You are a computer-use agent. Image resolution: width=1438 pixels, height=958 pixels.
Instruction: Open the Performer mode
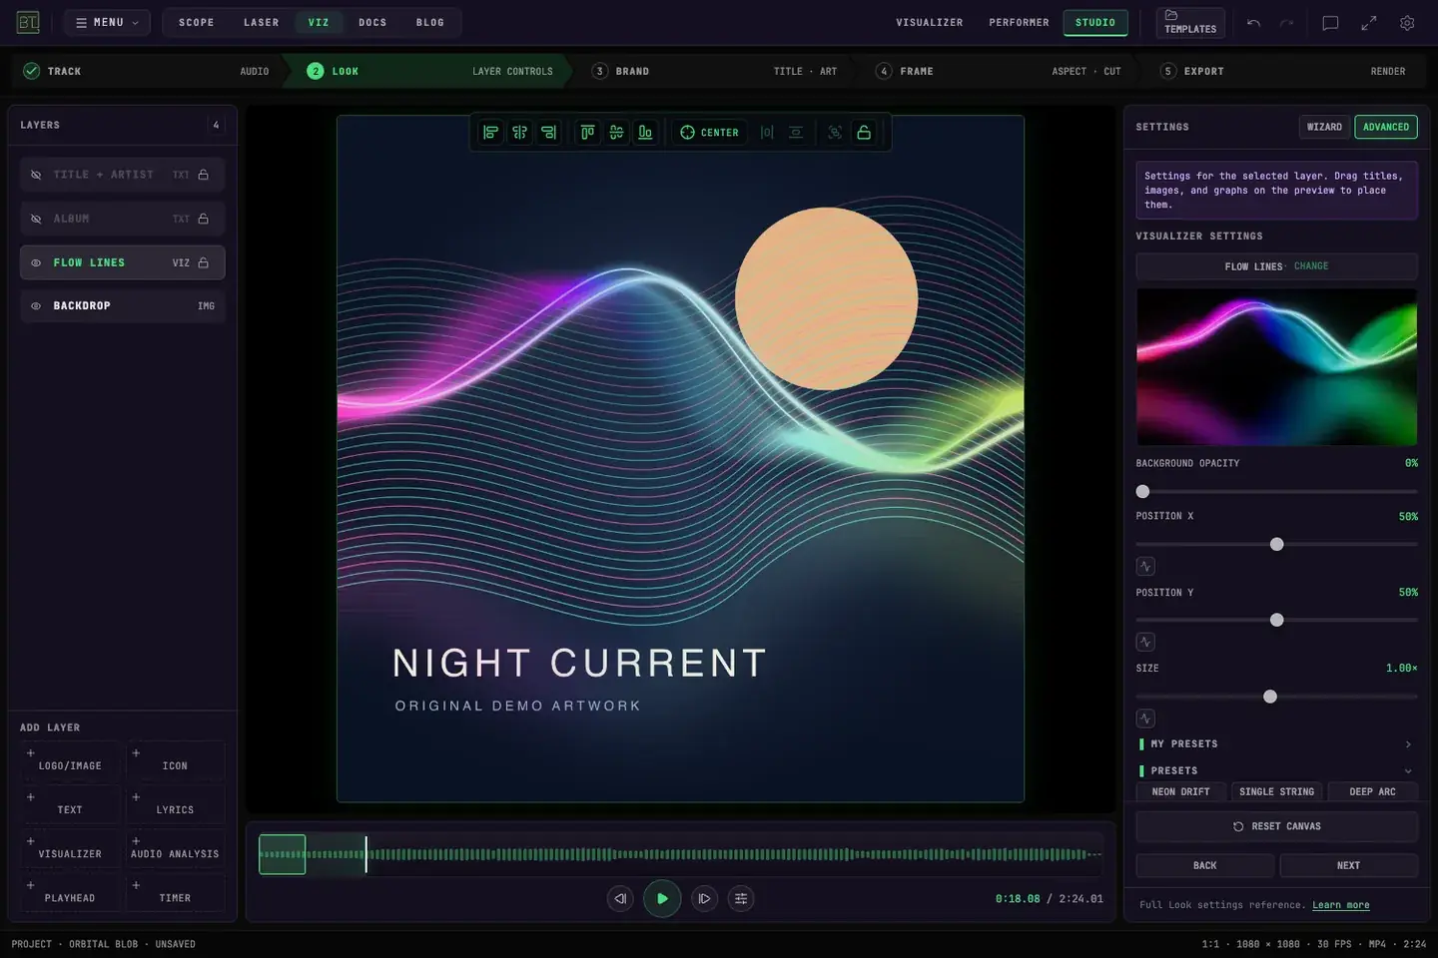pyautogui.click(x=1019, y=22)
